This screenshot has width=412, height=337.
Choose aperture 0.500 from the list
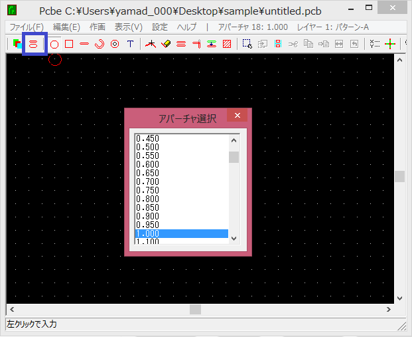point(147,147)
